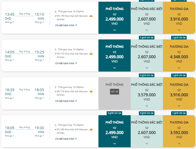This screenshot has height=149, width=196.
Task: Click external link icon for VN 174 itinerary details
Action: (76, 101)
